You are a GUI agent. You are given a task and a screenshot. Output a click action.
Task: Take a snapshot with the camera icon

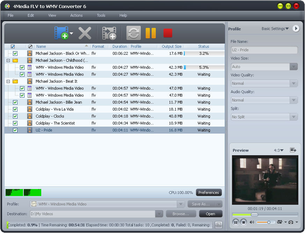click(291, 222)
